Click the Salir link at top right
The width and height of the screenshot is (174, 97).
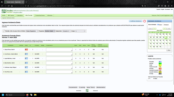coord(172,9)
